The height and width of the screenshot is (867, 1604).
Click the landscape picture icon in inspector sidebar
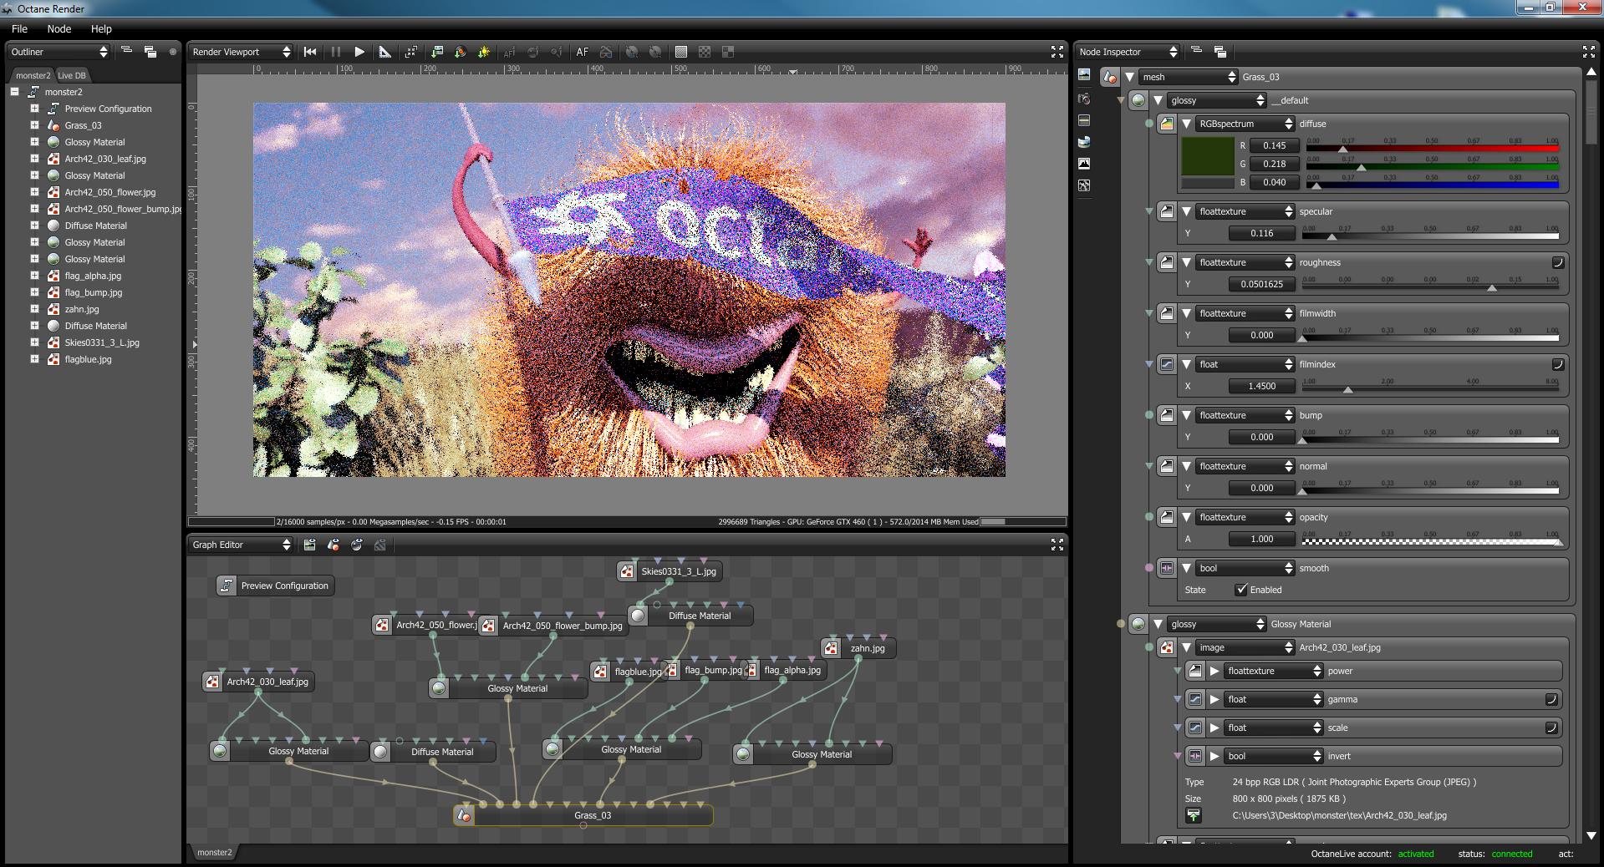click(1084, 75)
